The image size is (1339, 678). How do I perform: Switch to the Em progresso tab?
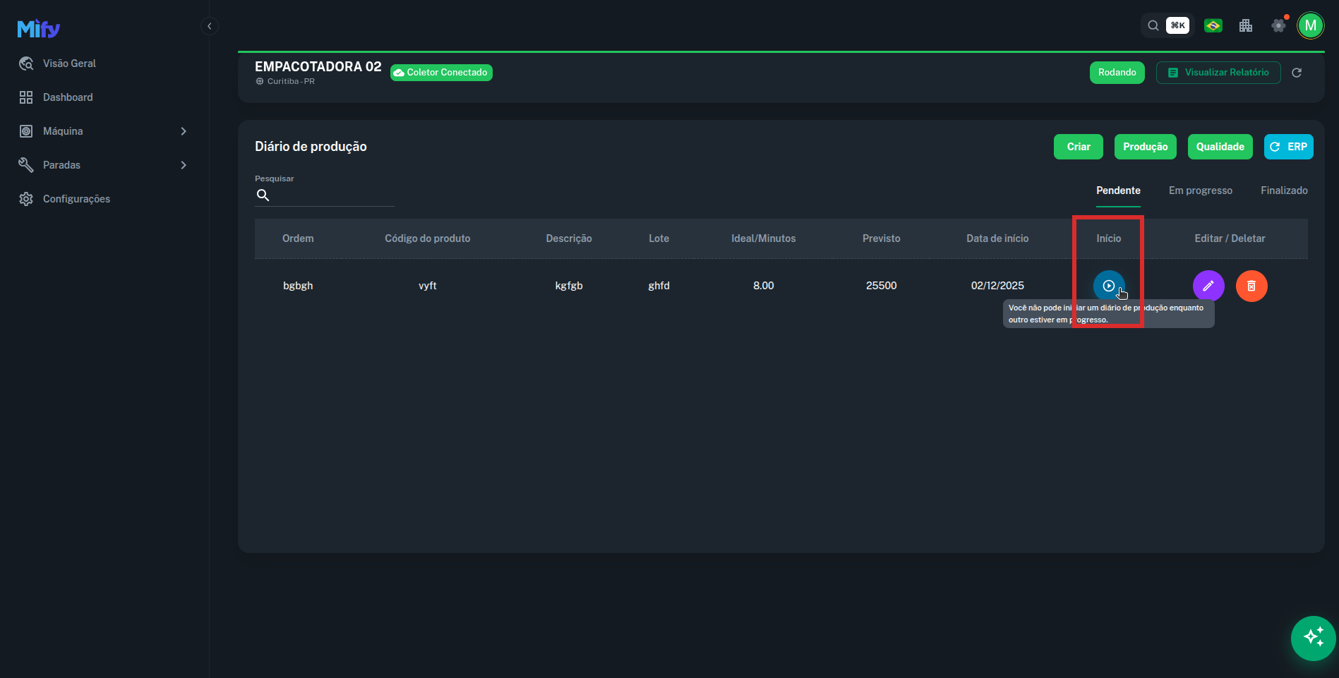tap(1200, 190)
